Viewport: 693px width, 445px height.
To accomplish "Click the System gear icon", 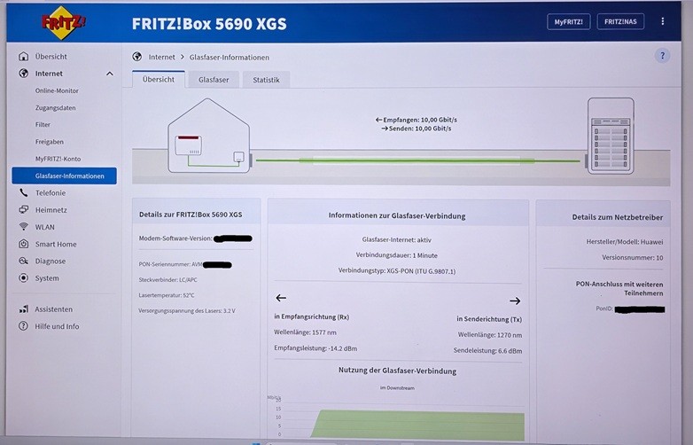I will click(x=24, y=278).
